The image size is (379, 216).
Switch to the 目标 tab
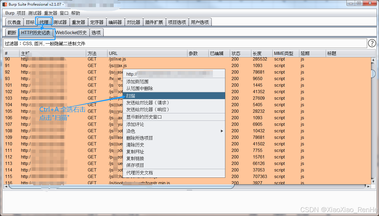coord(30,22)
